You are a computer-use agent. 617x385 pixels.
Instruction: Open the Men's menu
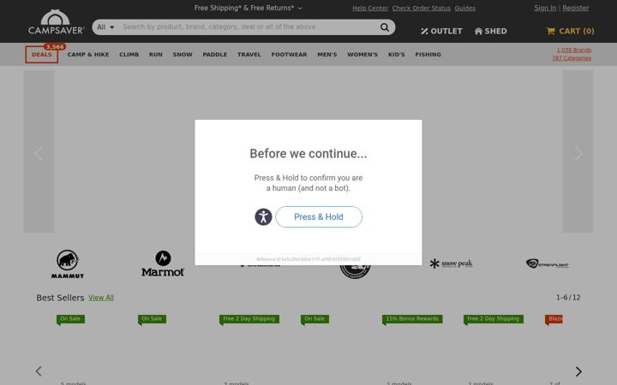coord(327,55)
